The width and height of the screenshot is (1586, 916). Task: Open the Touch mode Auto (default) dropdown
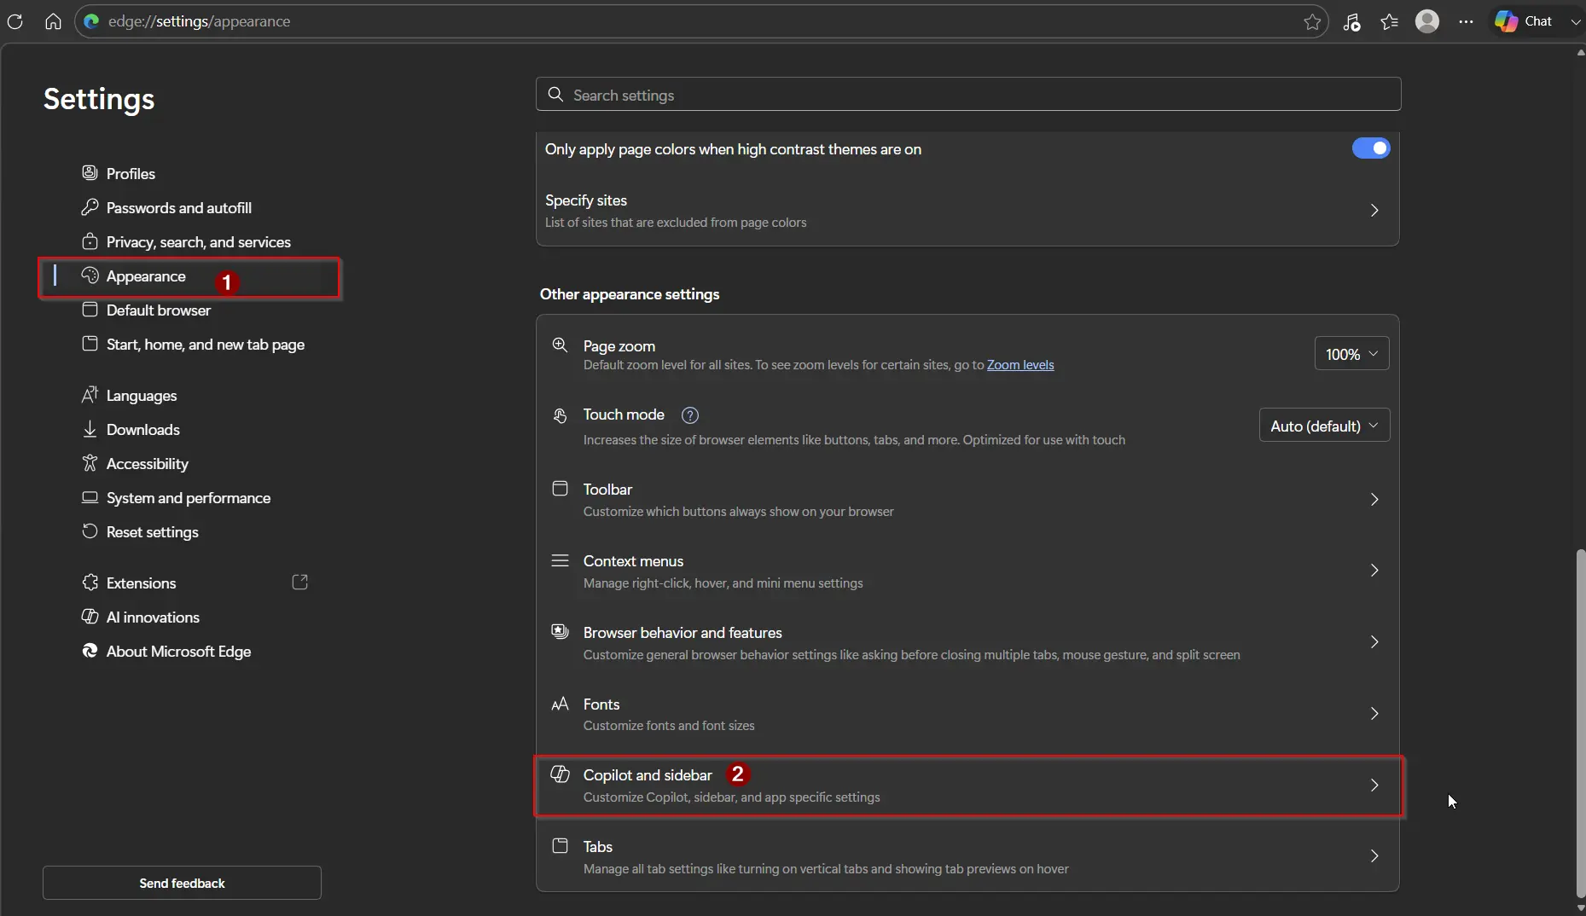1324,426
